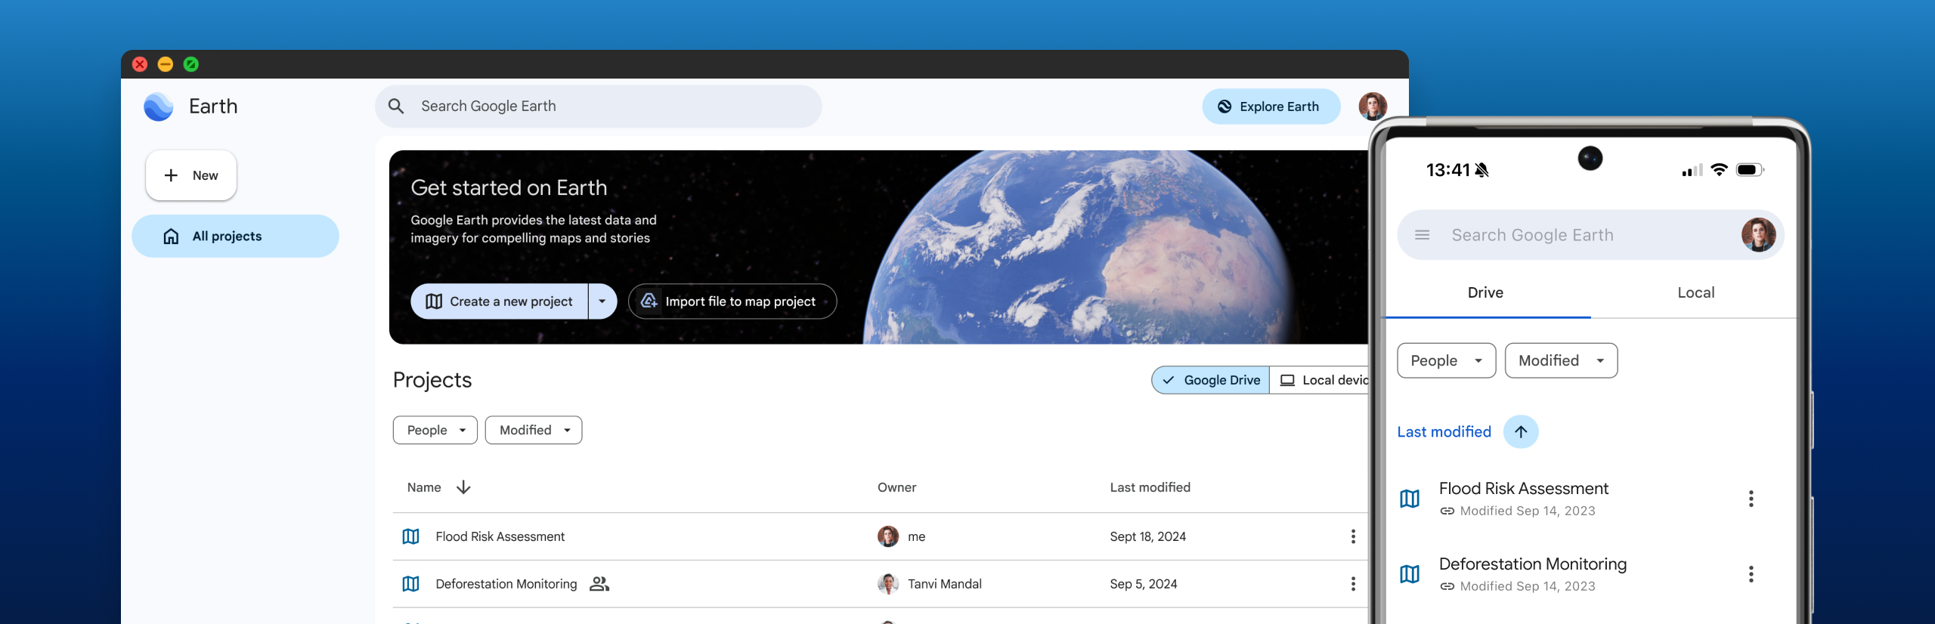Switch to the Local tab on phone

[x=1695, y=292]
